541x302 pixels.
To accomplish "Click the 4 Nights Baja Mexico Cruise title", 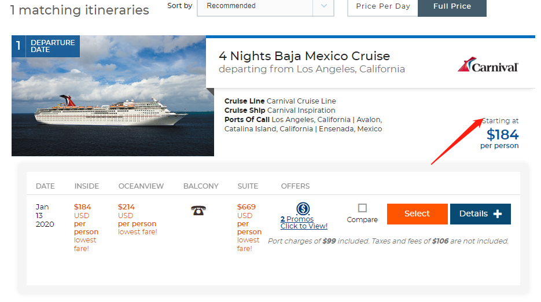I will pyautogui.click(x=304, y=56).
